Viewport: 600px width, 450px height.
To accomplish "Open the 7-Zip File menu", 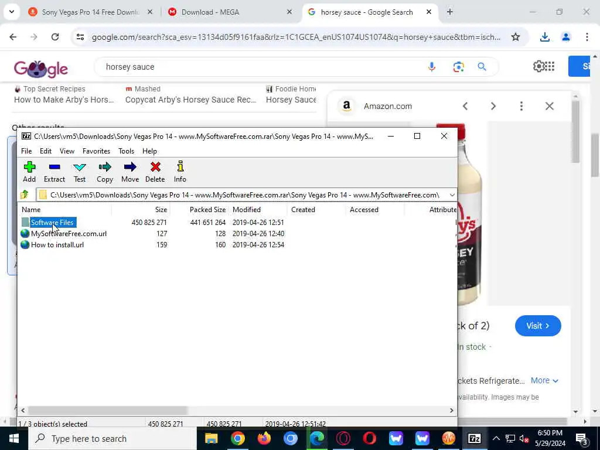I will [26, 151].
